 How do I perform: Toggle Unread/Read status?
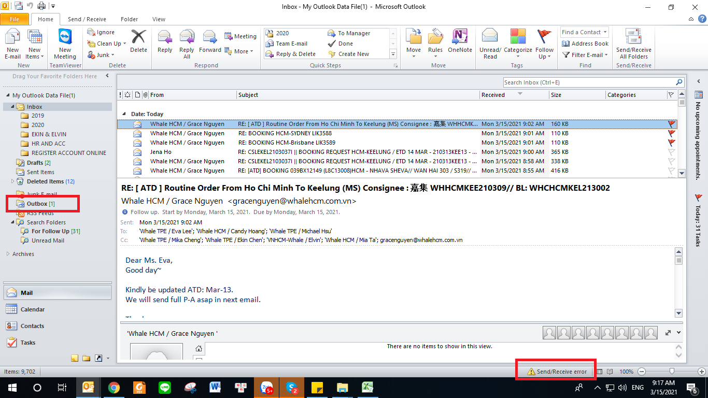[490, 45]
